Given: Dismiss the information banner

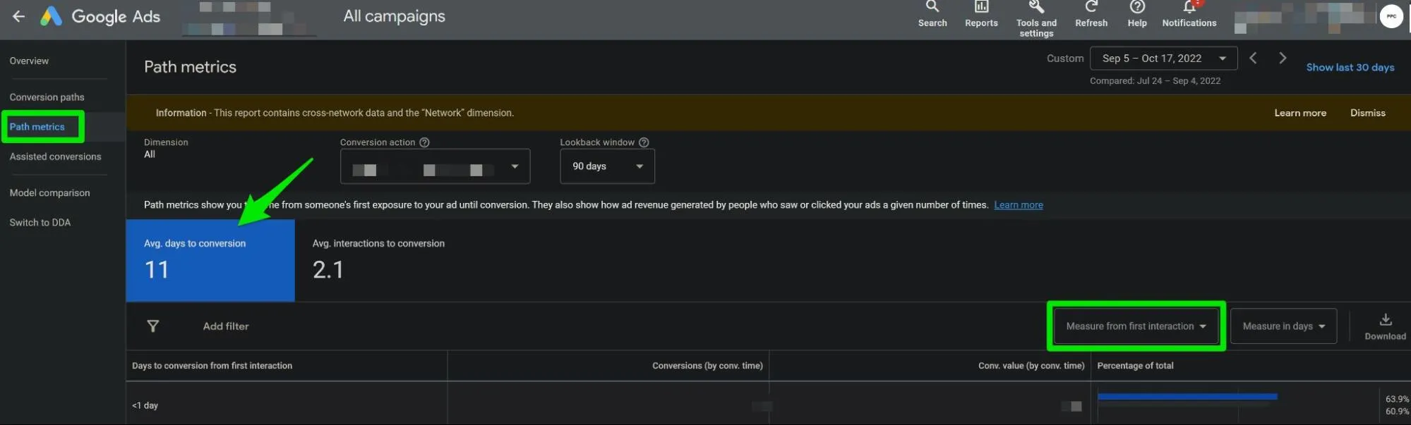Looking at the screenshot, I should coord(1367,113).
